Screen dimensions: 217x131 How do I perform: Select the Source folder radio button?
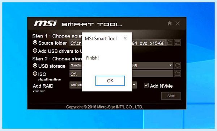(35, 42)
